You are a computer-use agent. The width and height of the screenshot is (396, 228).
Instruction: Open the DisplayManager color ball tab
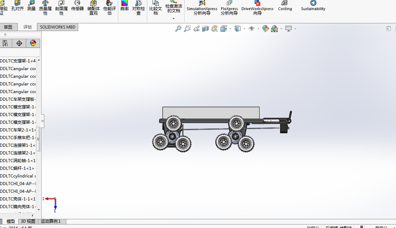point(33,43)
